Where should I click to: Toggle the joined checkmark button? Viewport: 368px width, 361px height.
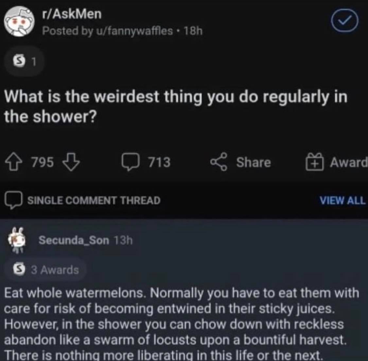tap(344, 21)
